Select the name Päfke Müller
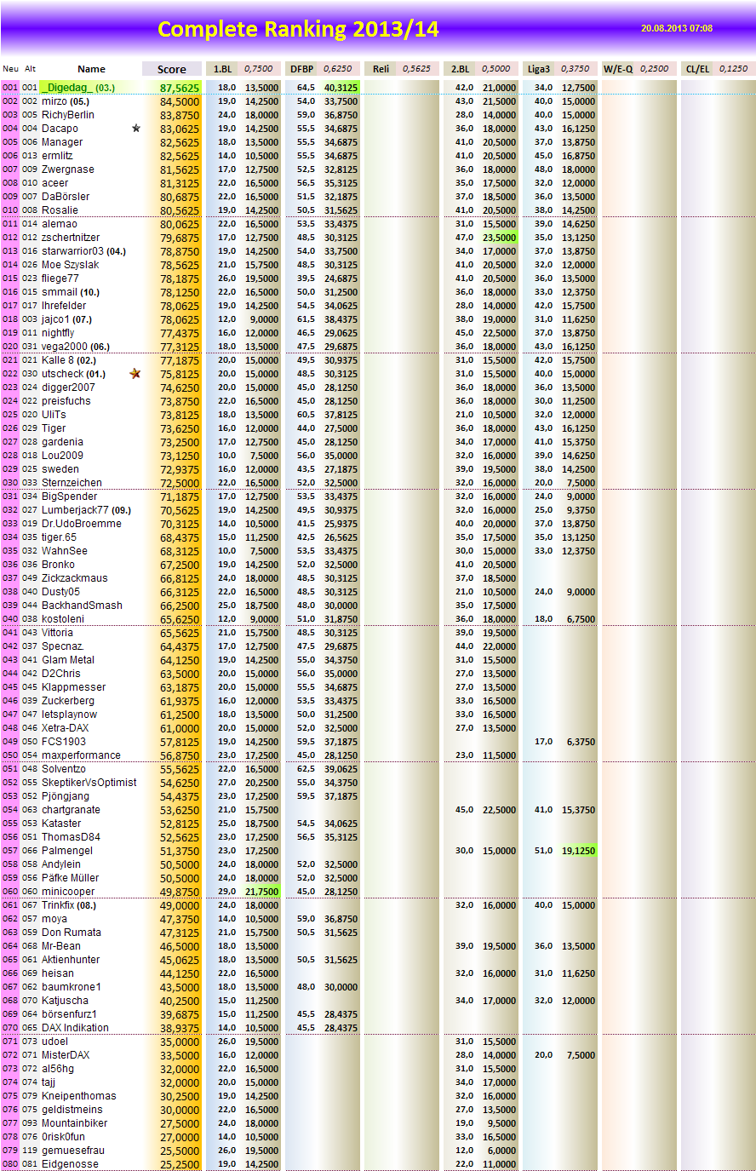756x1171 pixels. (x=70, y=878)
